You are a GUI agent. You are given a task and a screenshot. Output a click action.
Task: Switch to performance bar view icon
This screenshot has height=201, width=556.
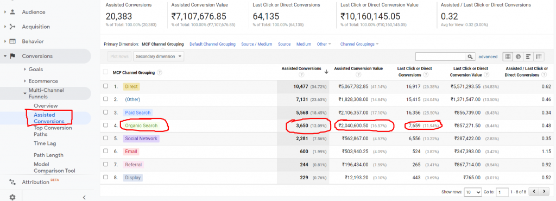528,56
